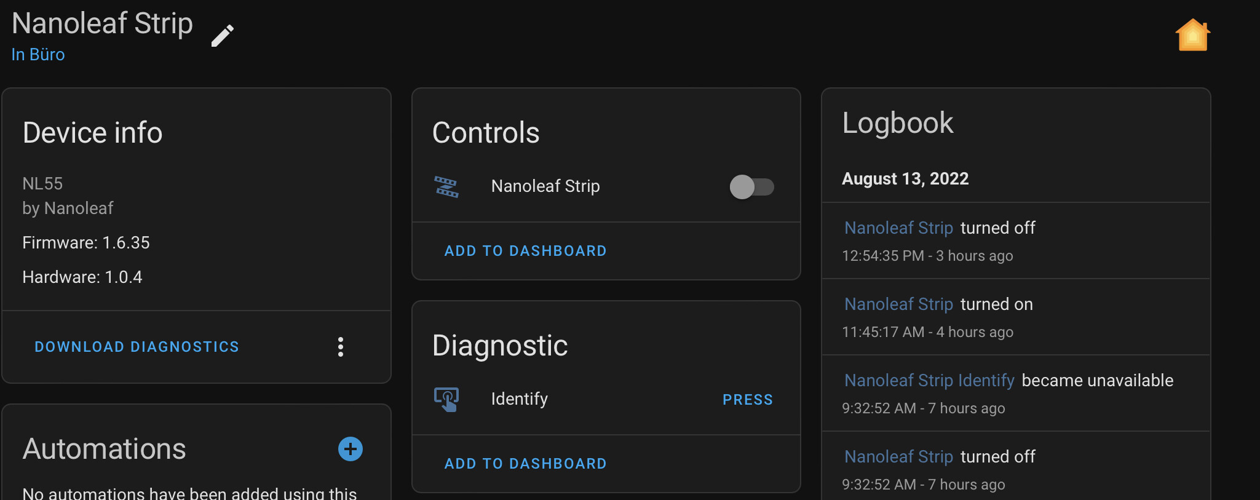Click the touch icon next to Identify
1260x500 pixels.
(446, 399)
